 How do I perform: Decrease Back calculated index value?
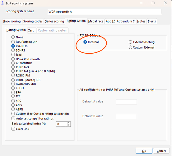tap(69, 125)
